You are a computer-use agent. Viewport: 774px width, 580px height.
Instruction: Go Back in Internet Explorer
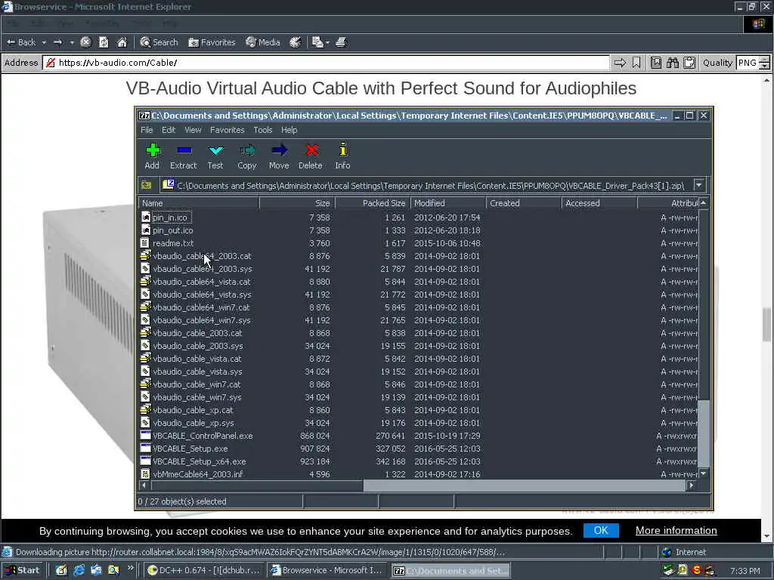coord(21,42)
